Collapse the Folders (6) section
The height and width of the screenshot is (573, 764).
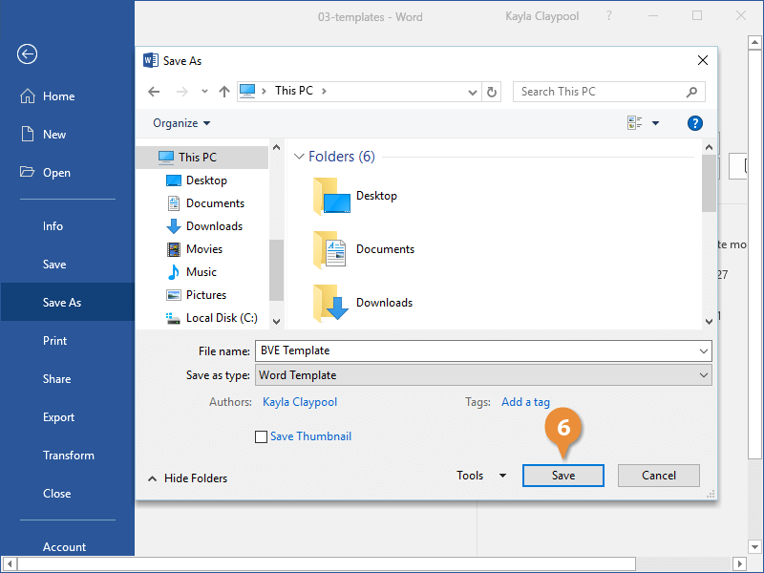tap(299, 156)
